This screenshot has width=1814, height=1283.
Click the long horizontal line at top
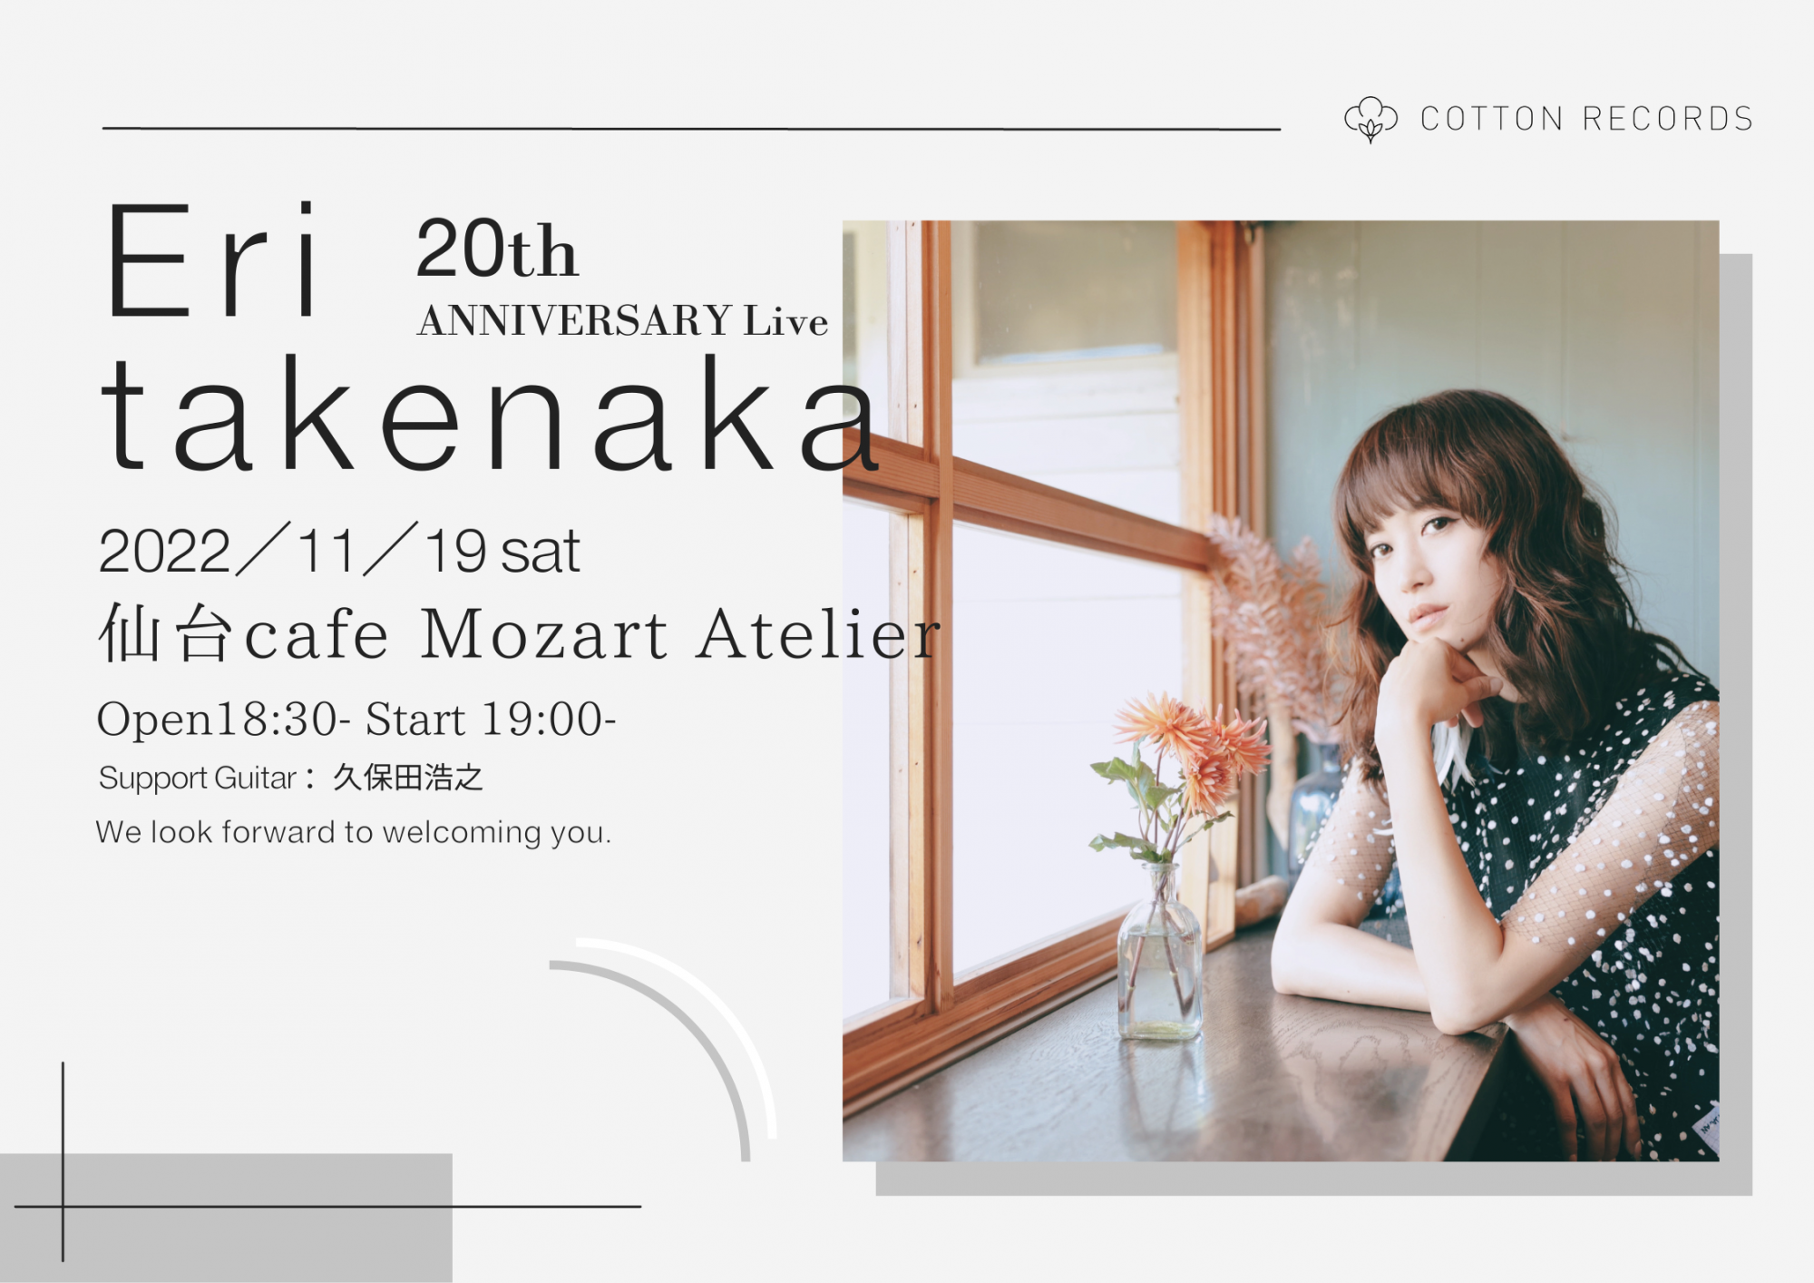(691, 129)
